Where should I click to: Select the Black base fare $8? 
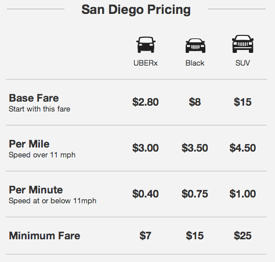(x=195, y=102)
